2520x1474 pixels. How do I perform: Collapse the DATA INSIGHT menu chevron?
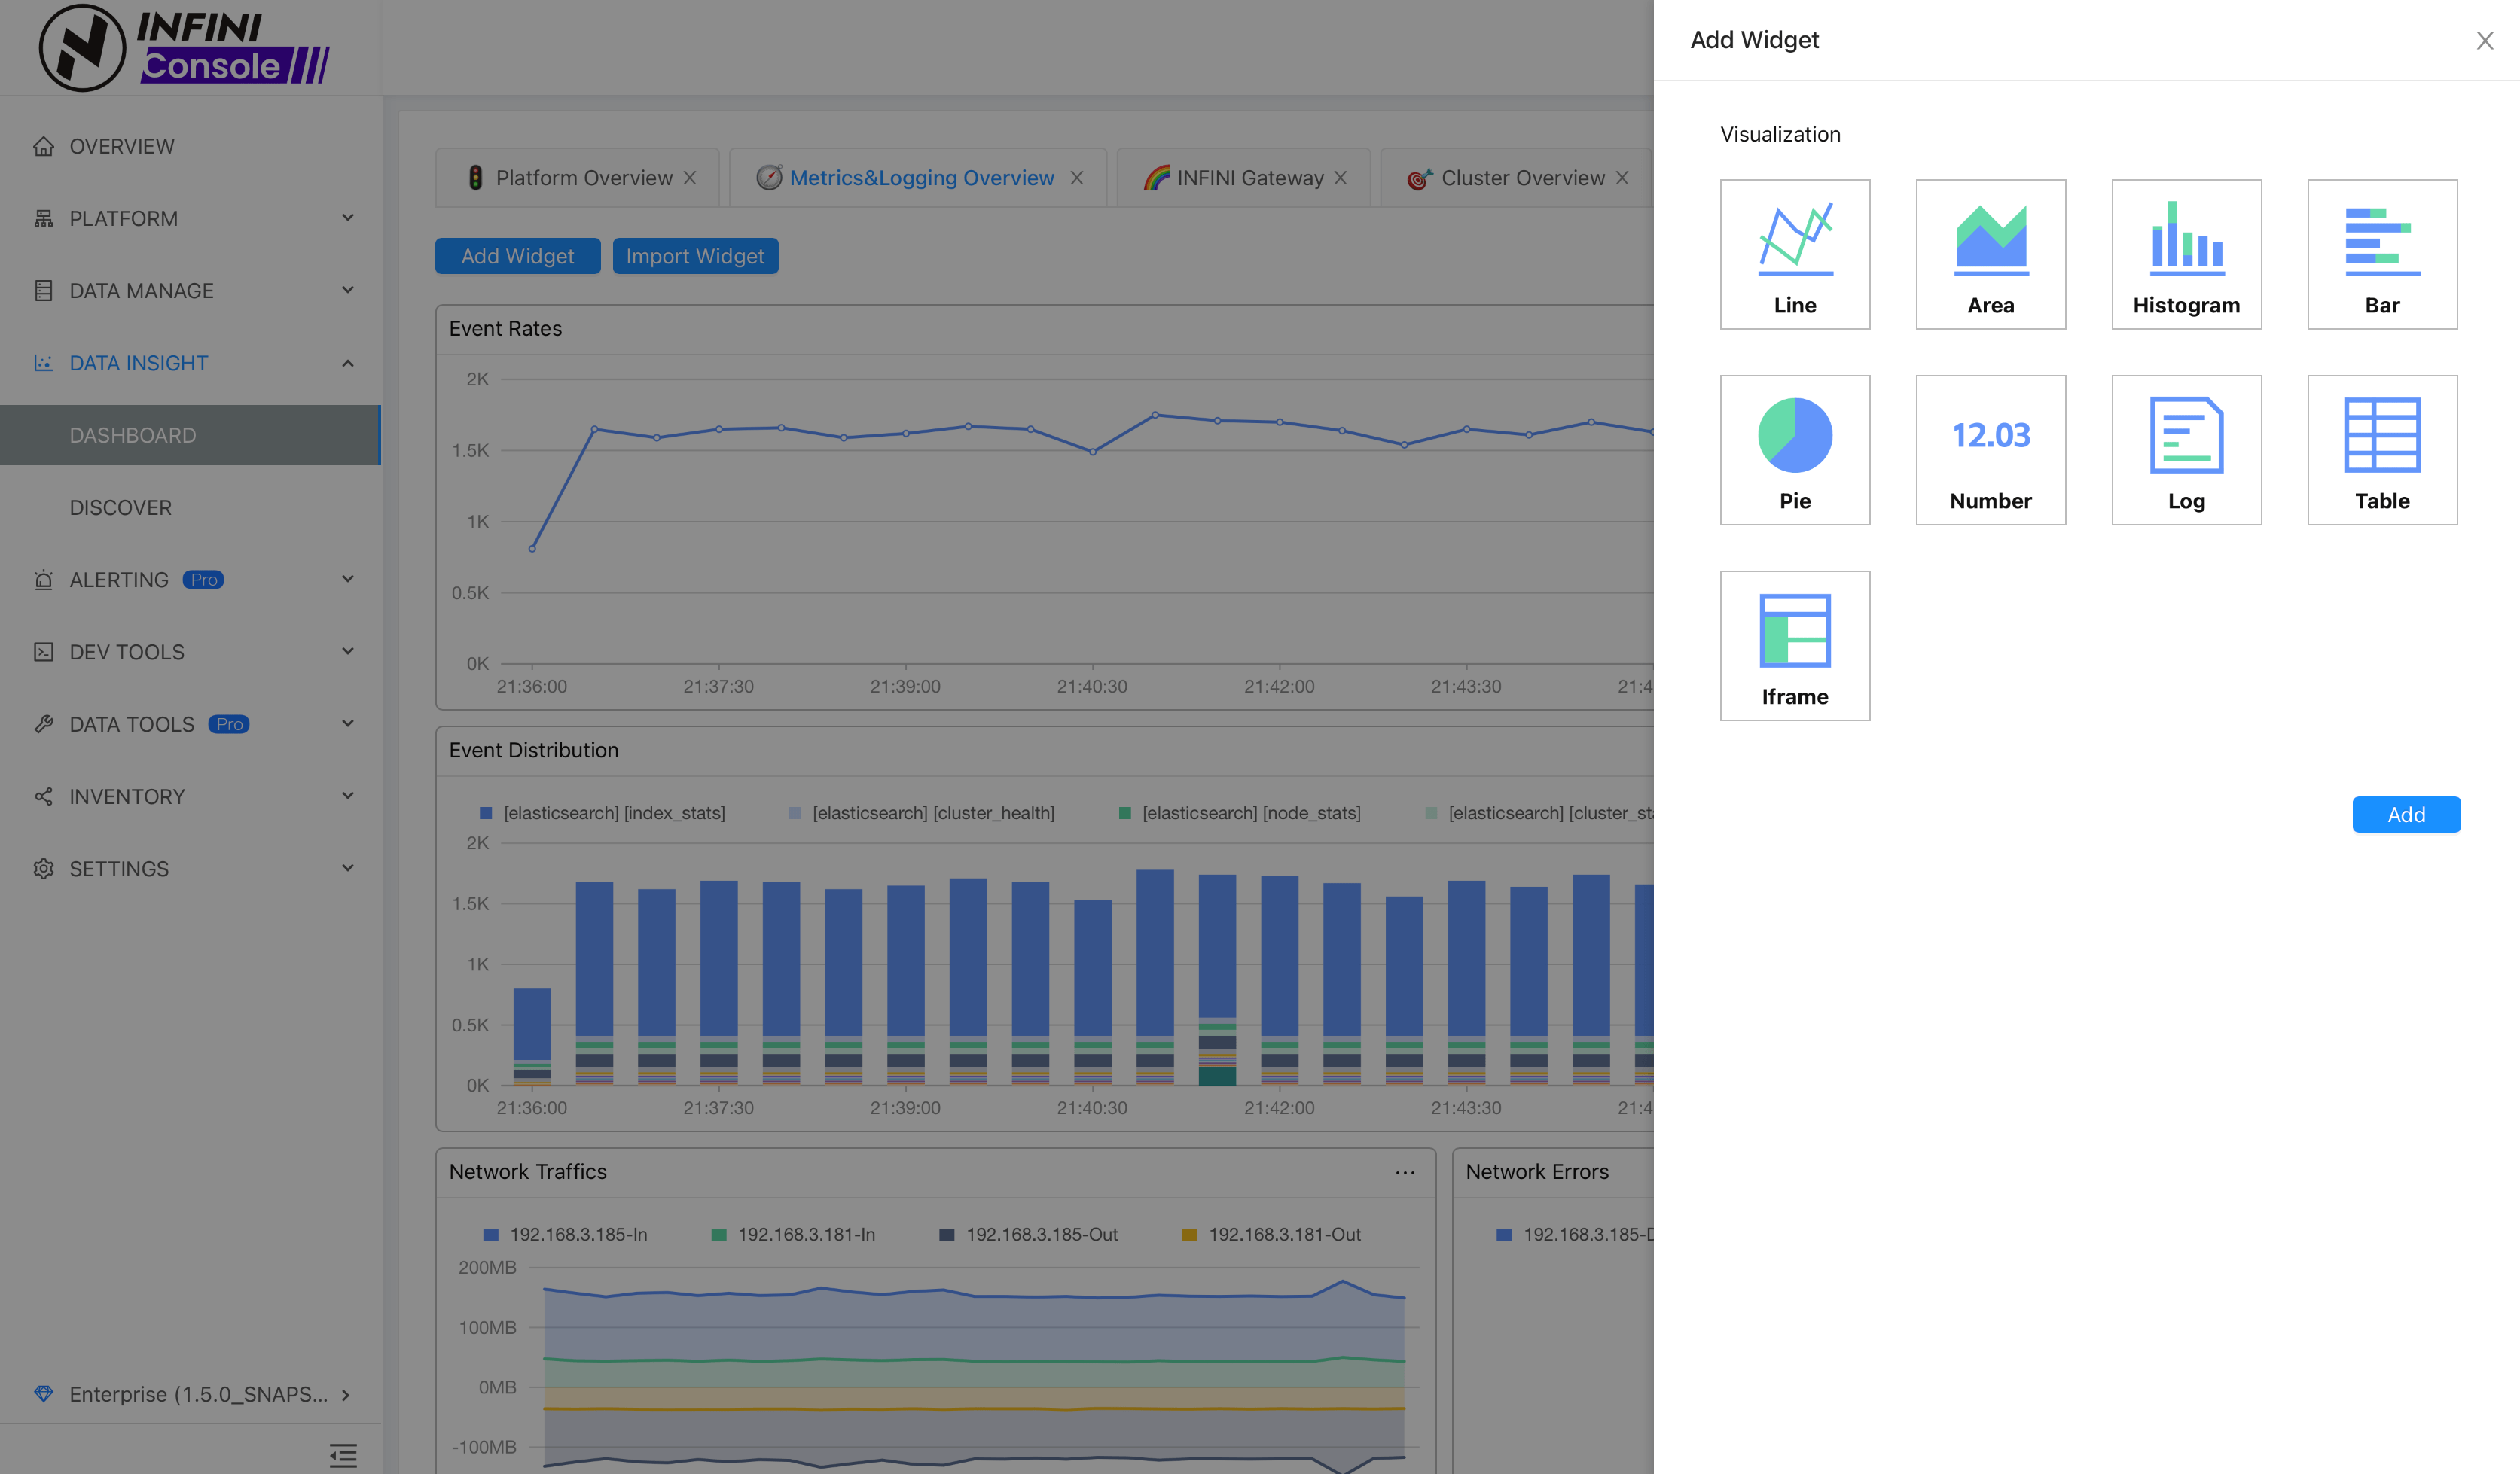pyautogui.click(x=348, y=363)
